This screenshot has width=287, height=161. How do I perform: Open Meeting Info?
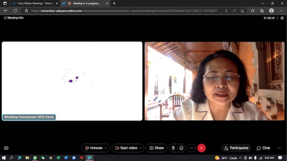14,18
